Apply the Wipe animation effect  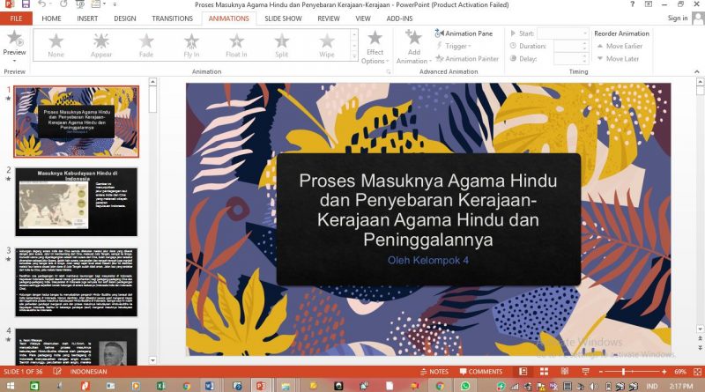point(327,45)
